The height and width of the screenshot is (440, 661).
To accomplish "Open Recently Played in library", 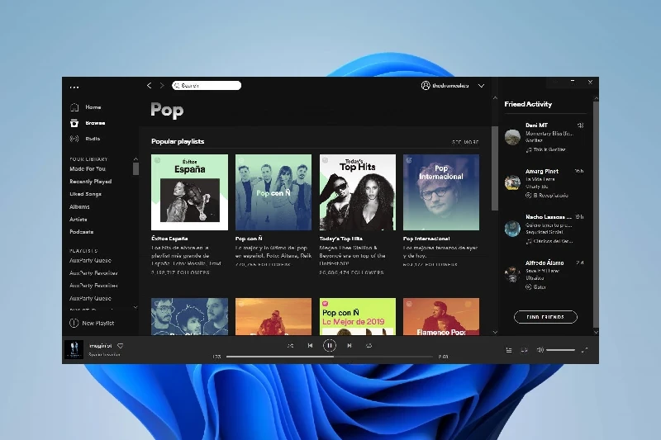I will point(91,182).
